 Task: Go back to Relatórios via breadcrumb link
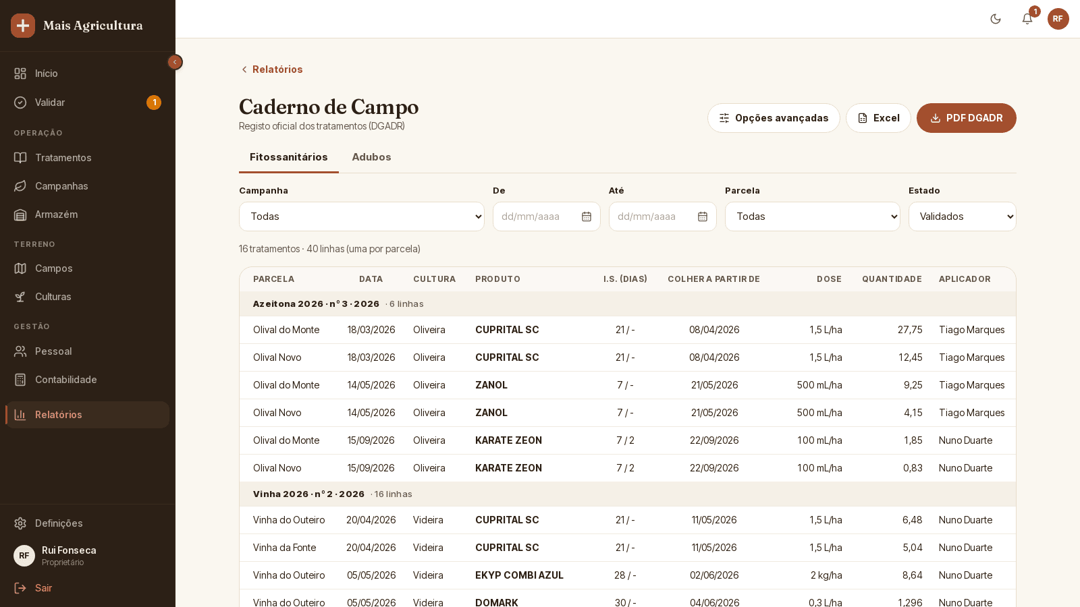click(x=271, y=69)
